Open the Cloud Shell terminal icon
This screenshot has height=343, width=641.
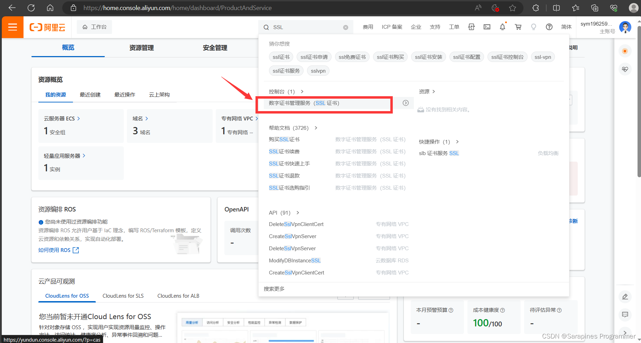(487, 27)
